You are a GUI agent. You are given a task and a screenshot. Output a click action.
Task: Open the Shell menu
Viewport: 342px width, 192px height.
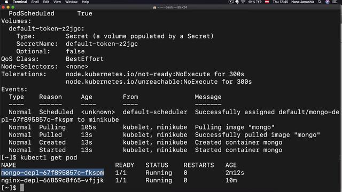point(35,2)
